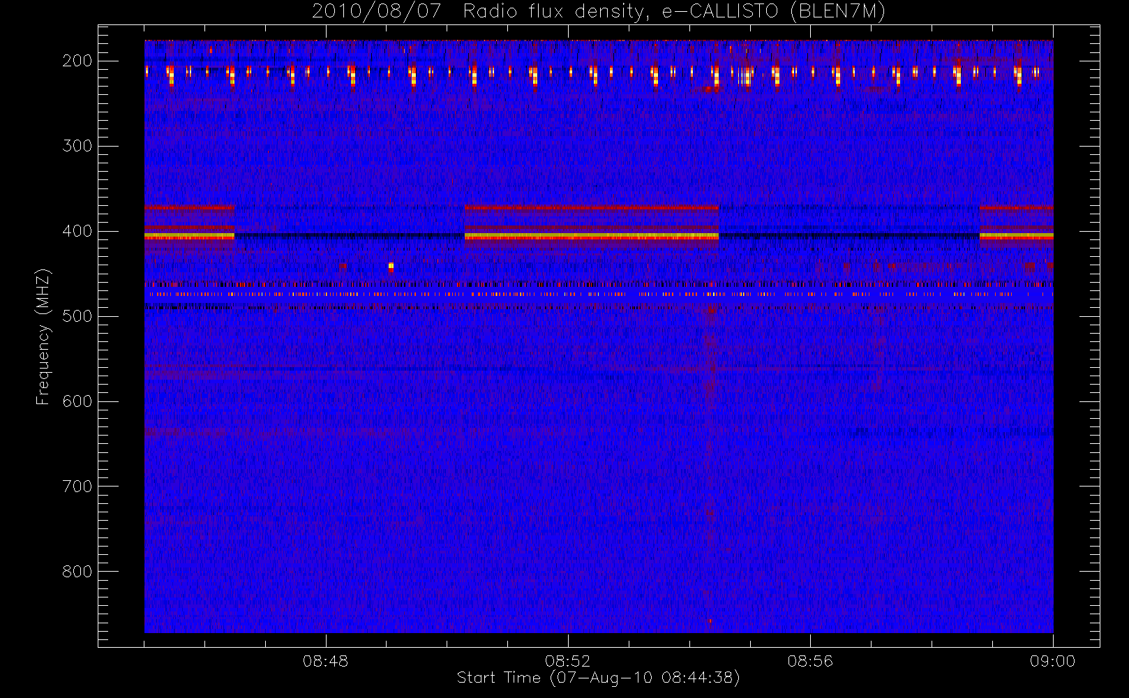Click the 700 frequency tick label
This screenshot has height=698, width=1129.
[77, 487]
